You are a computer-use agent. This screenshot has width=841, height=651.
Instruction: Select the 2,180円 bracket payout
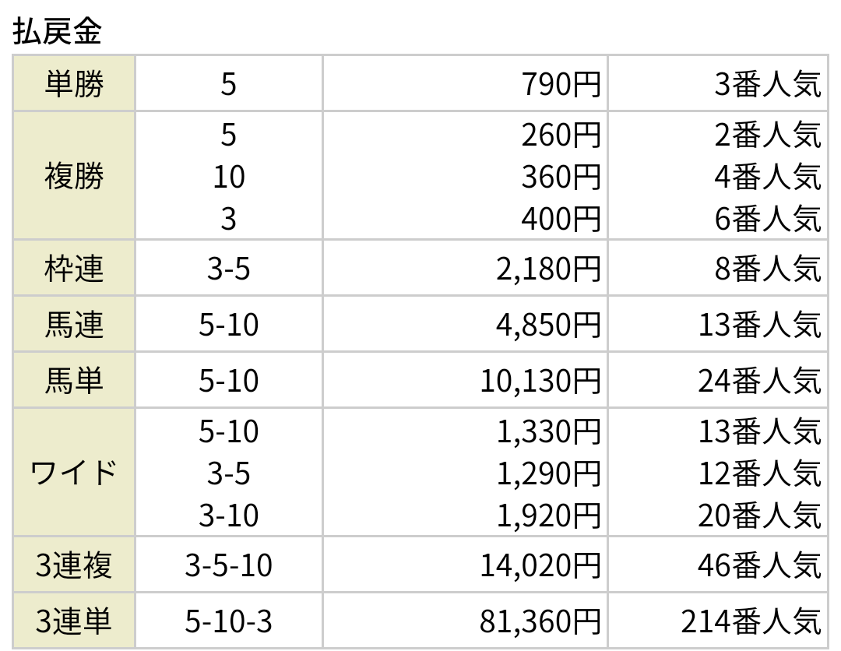click(x=548, y=269)
